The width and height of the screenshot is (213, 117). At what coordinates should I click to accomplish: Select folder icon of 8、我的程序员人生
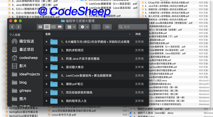[54, 101]
